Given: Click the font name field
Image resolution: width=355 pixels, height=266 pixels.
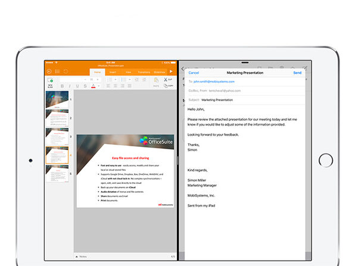Looking at the screenshot, I should (x=71, y=80).
